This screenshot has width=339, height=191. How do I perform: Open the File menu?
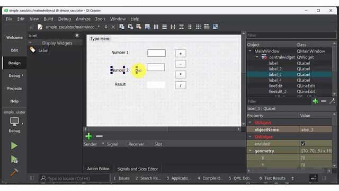click(x=9, y=19)
